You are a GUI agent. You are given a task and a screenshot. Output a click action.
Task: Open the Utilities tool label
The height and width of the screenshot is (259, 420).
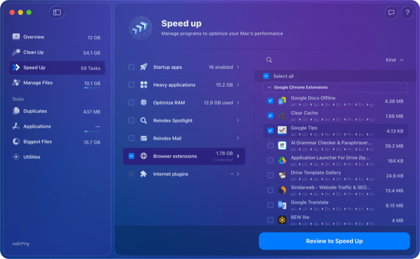(x=32, y=157)
